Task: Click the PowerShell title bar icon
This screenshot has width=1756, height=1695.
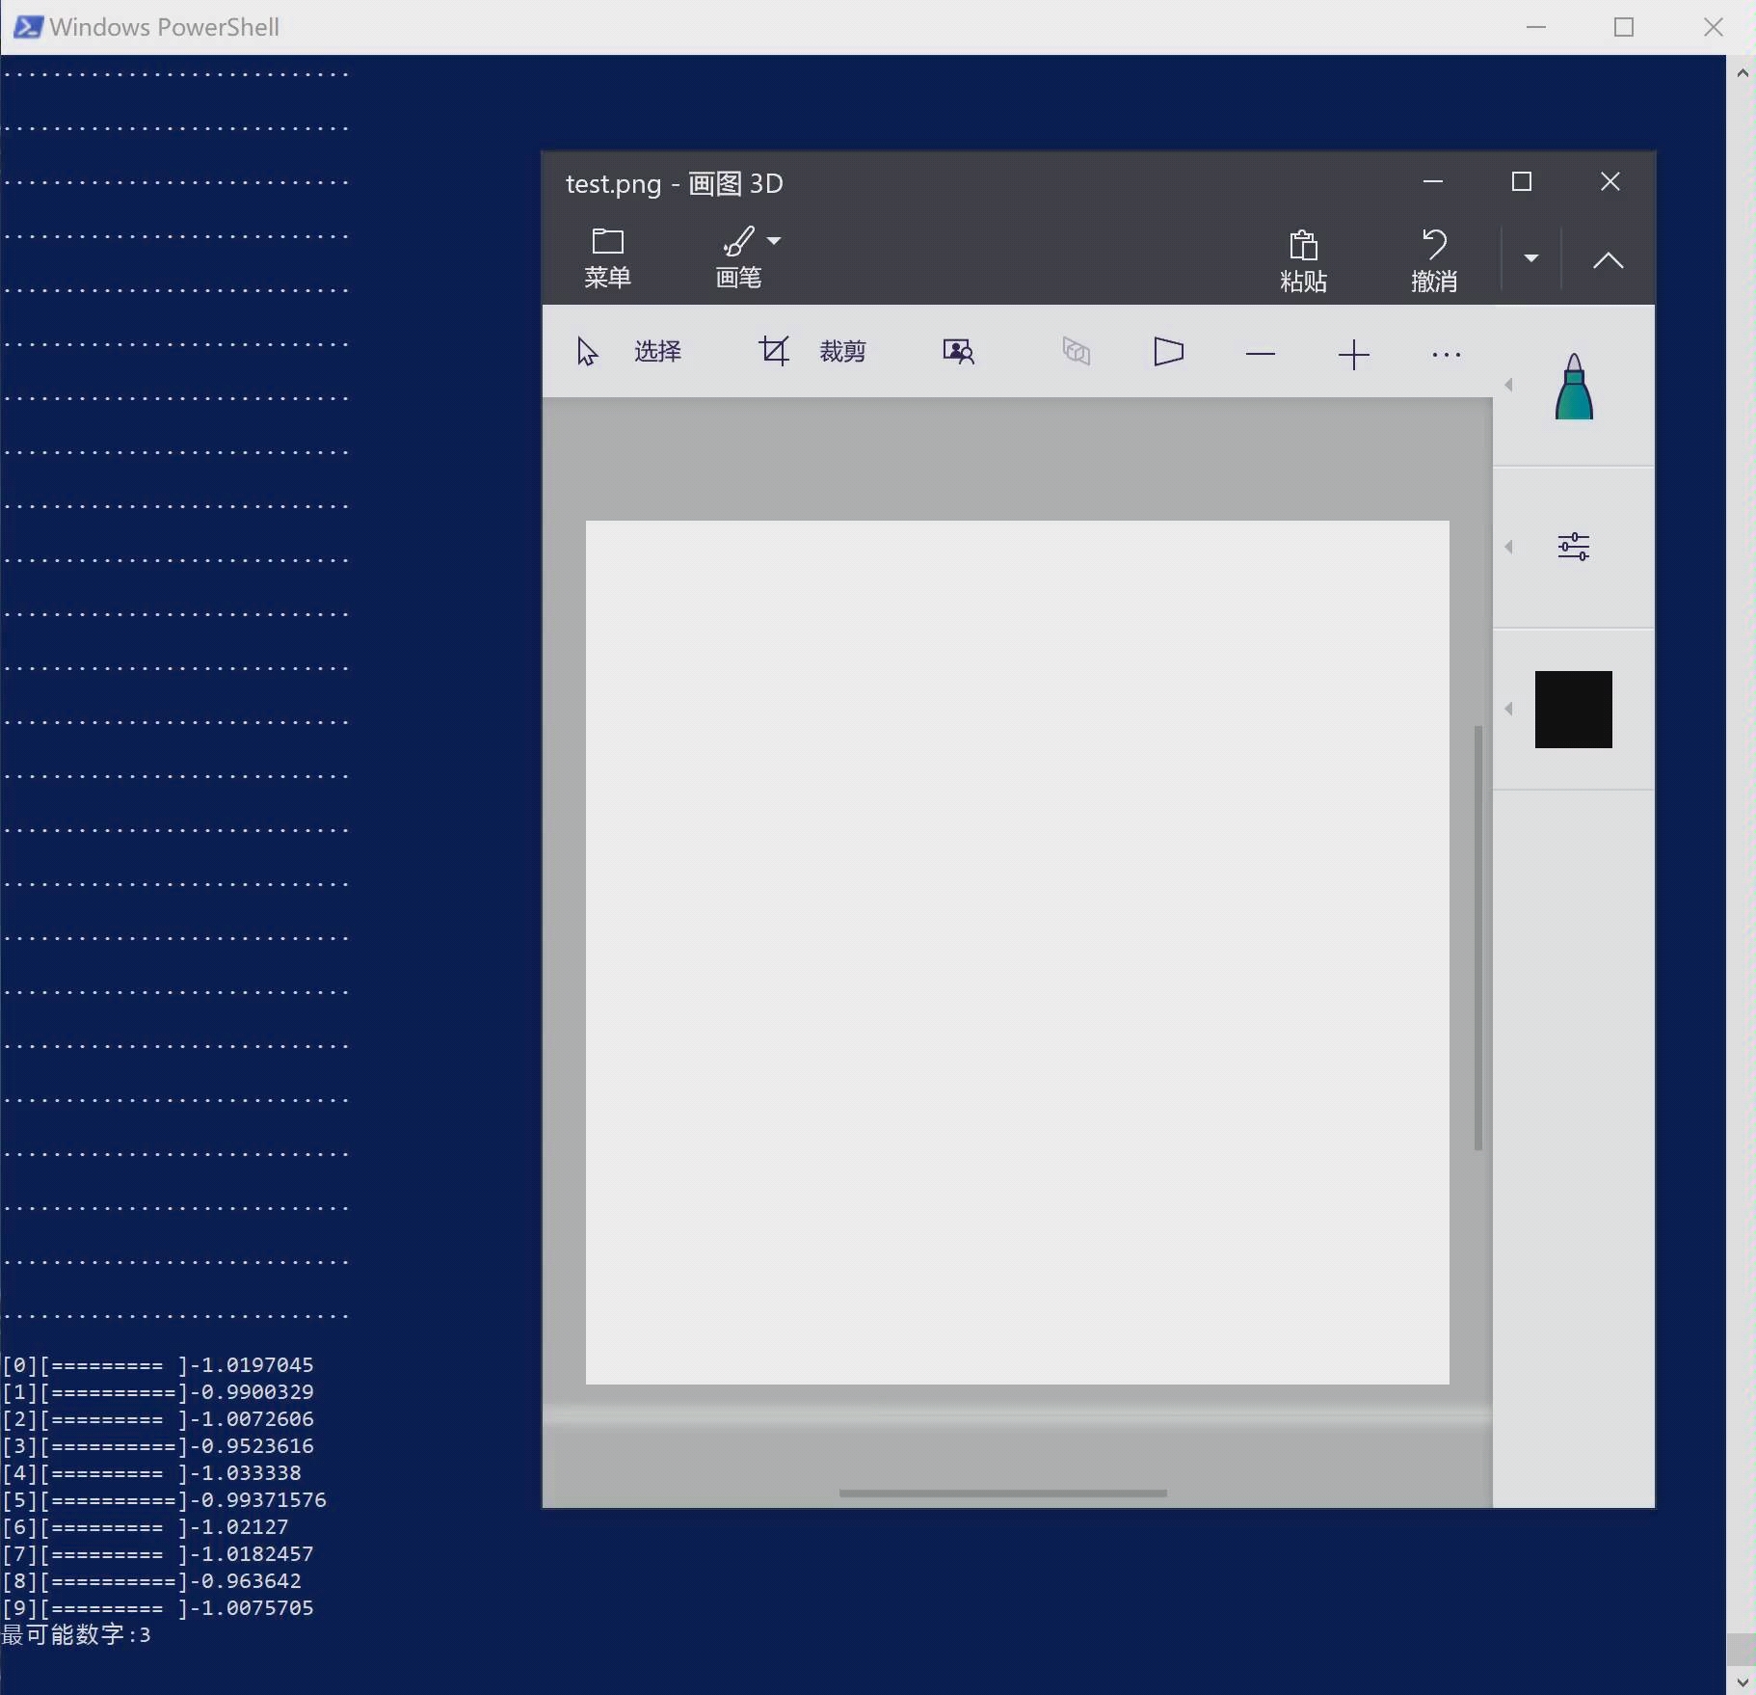Action: click(x=27, y=27)
